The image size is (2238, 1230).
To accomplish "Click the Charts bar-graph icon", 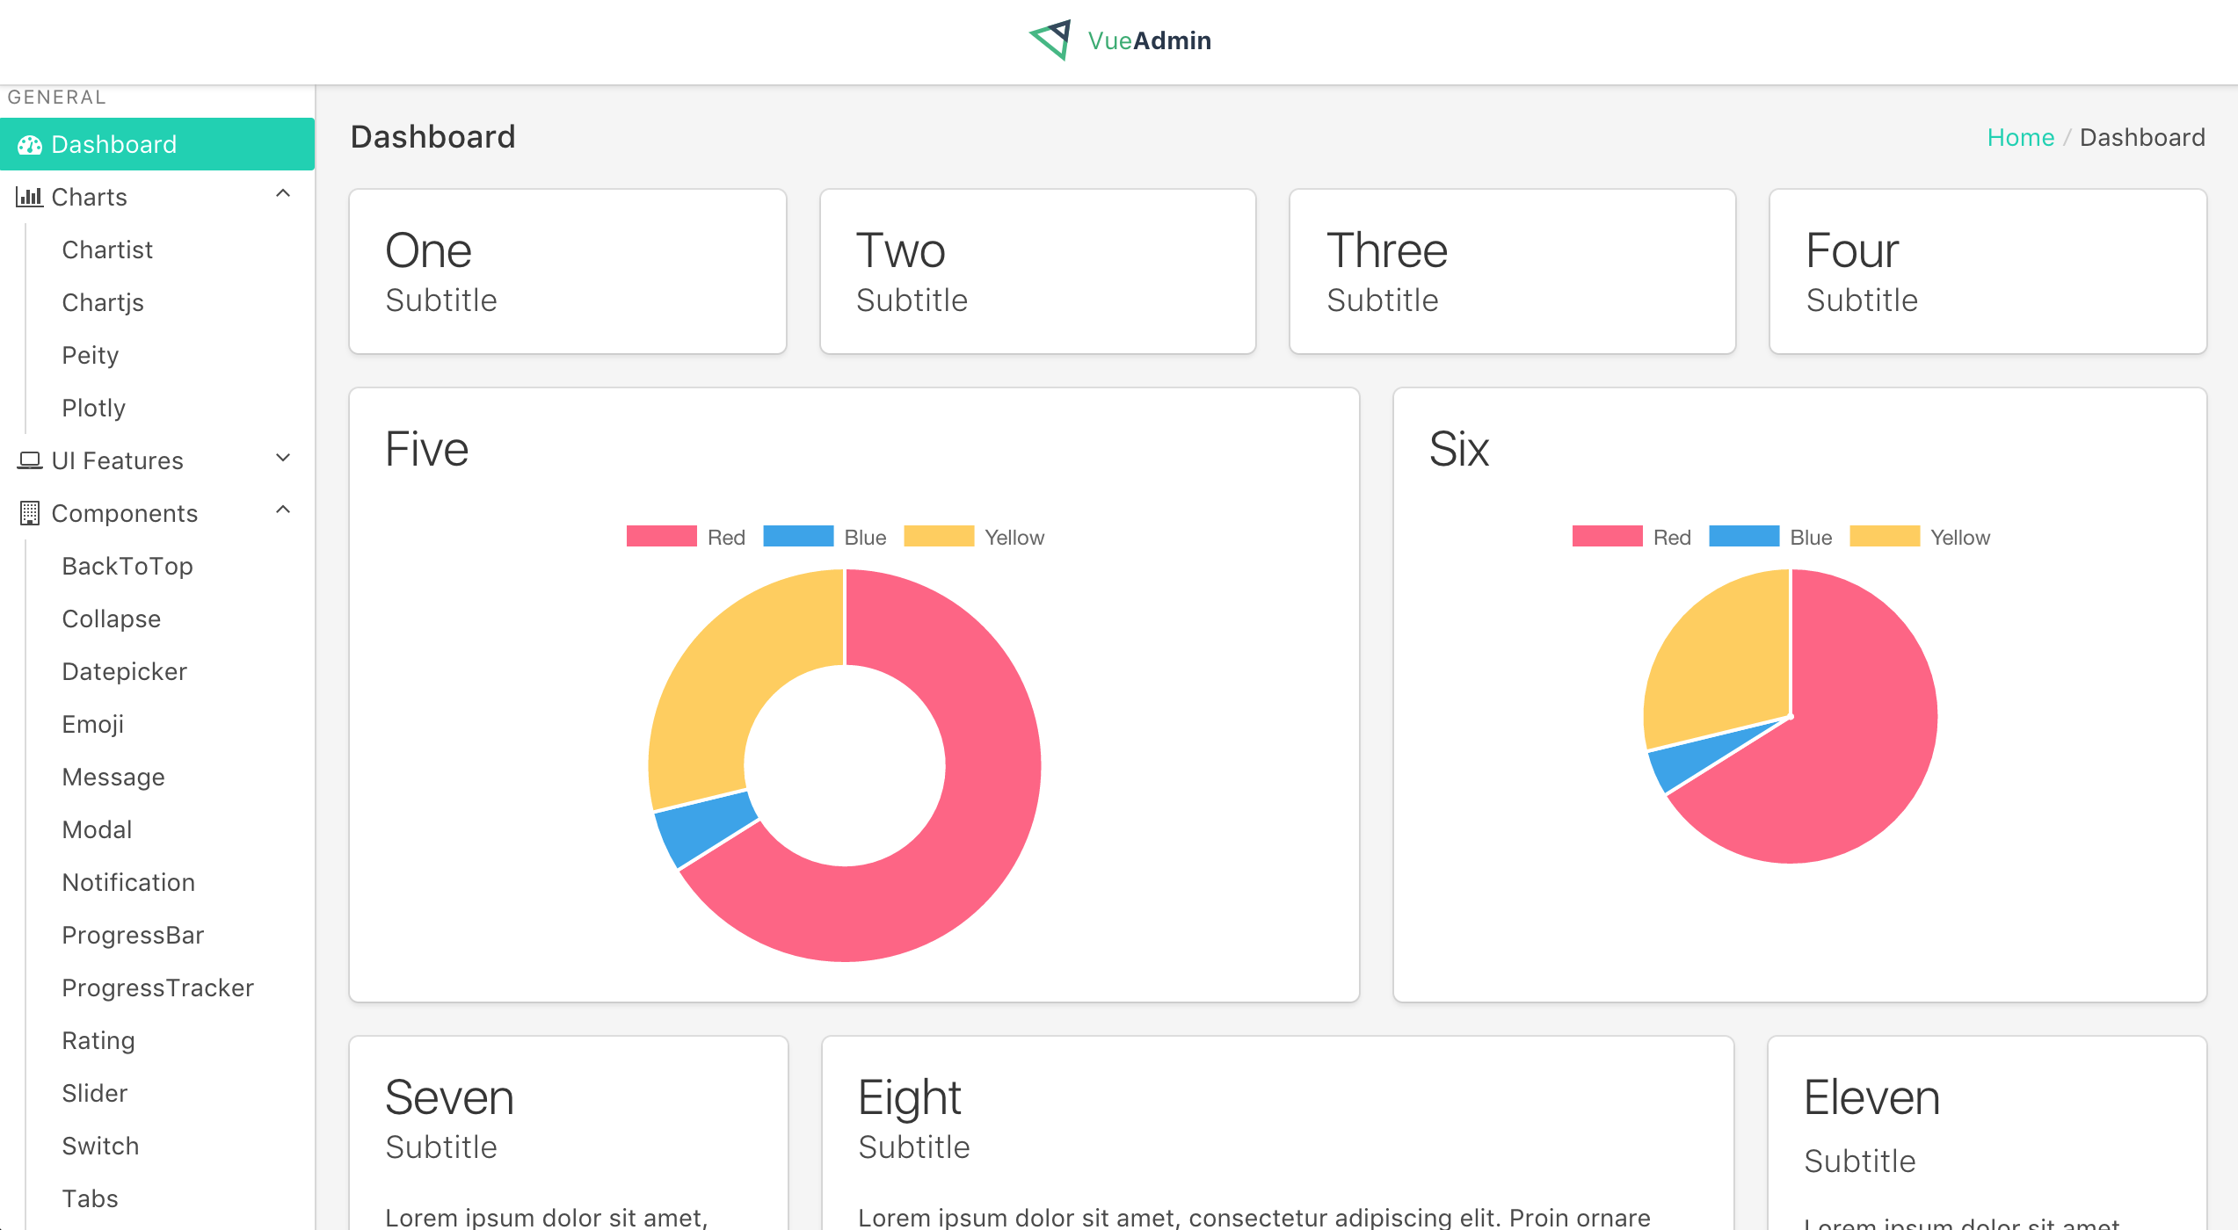I will 30,197.
